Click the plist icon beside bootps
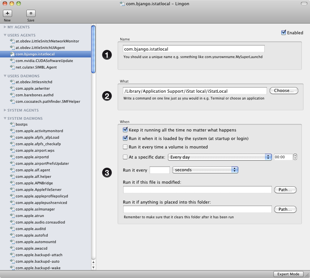Screen dimensions: 310x278 click(x=12, y=124)
